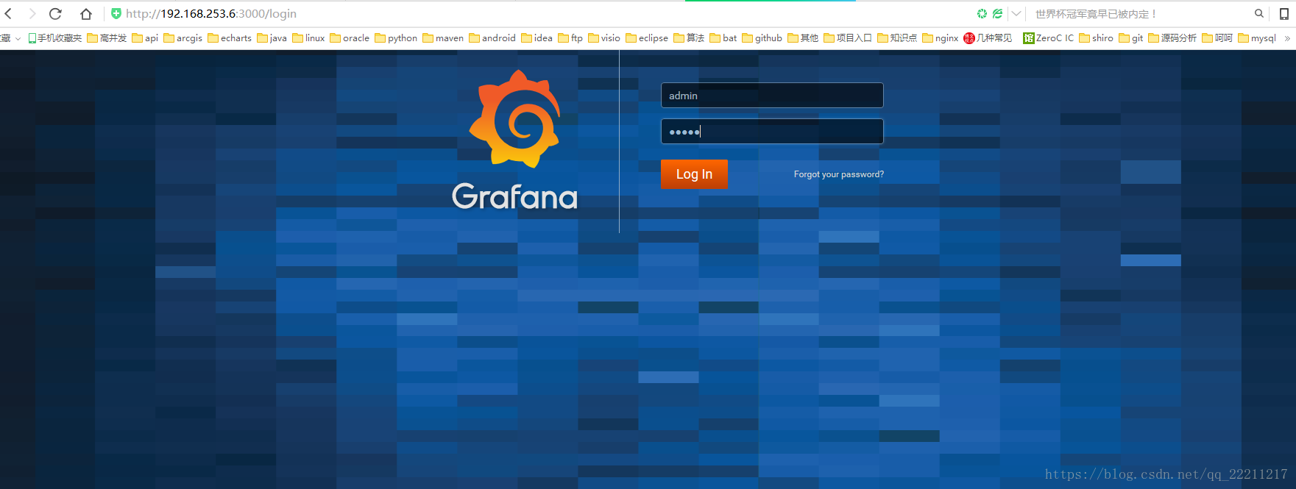Click the mobile device icon in toolbar
The width and height of the screenshot is (1296, 489).
[x=1284, y=13]
